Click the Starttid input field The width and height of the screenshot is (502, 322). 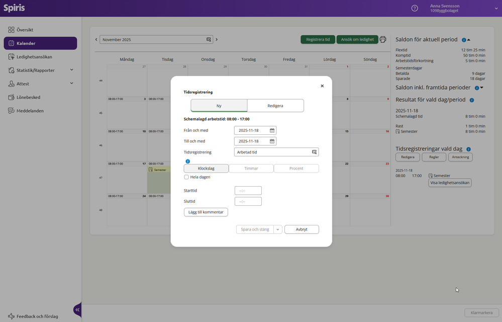click(x=248, y=191)
